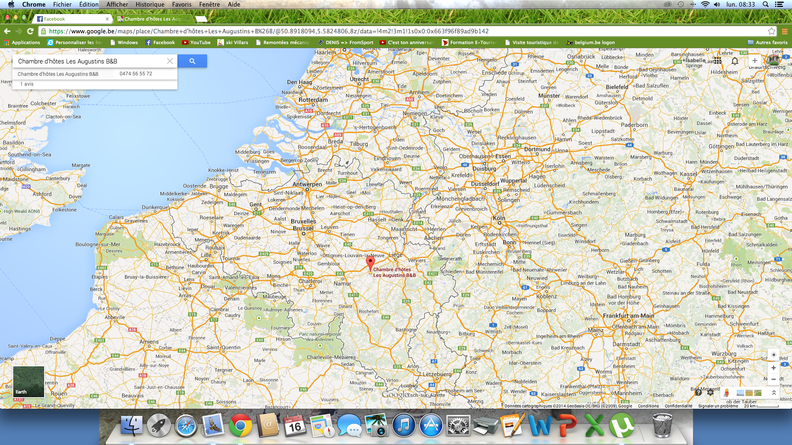Enter full screen via the window corner arrows
The height and width of the screenshot is (445, 792).
point(785,16)
